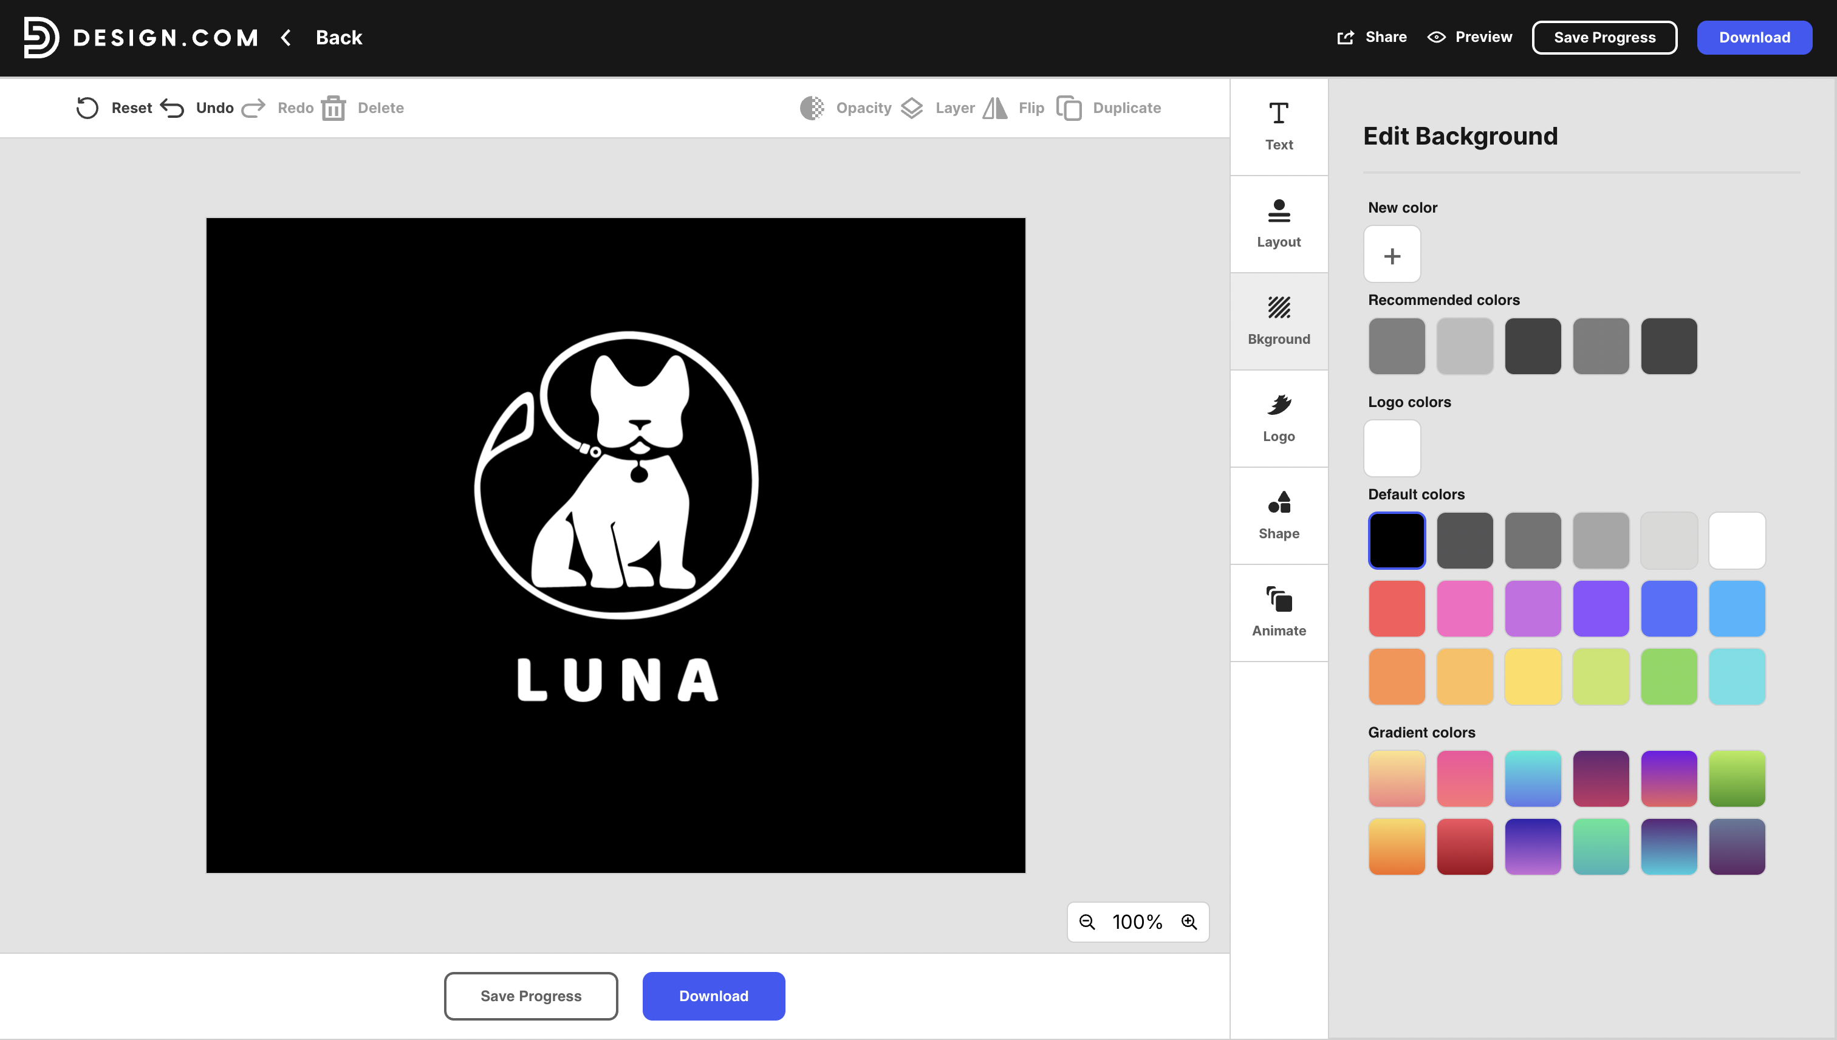Select the dog logo graphic on canvas
The height and width of the screenshot is (1040, 1837).
point(615,474)
